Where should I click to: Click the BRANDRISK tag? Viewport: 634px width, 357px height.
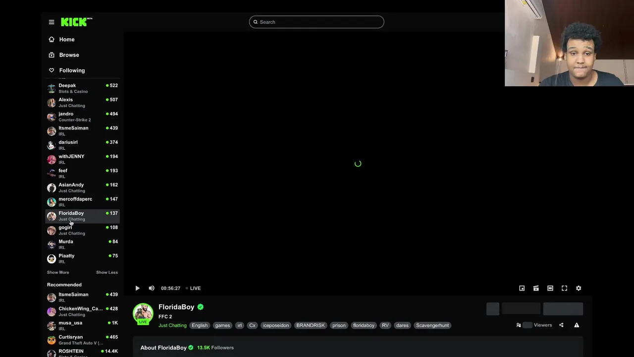(311, 325)
